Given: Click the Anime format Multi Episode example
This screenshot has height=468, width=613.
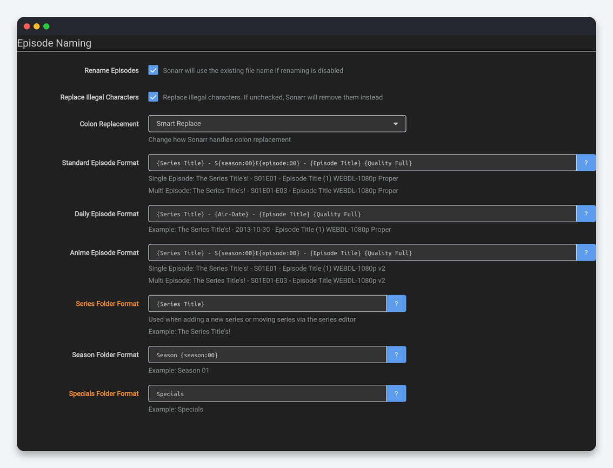Looking at the screenshot, I should click(x=266, y=280).
